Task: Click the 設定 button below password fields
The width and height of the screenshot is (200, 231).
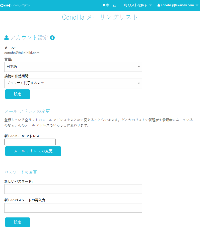Action: (18, 222)
